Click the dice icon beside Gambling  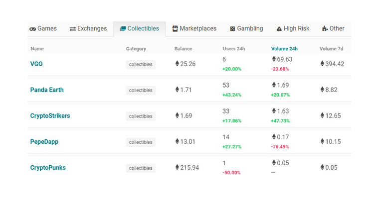click(x=232, y=29)
